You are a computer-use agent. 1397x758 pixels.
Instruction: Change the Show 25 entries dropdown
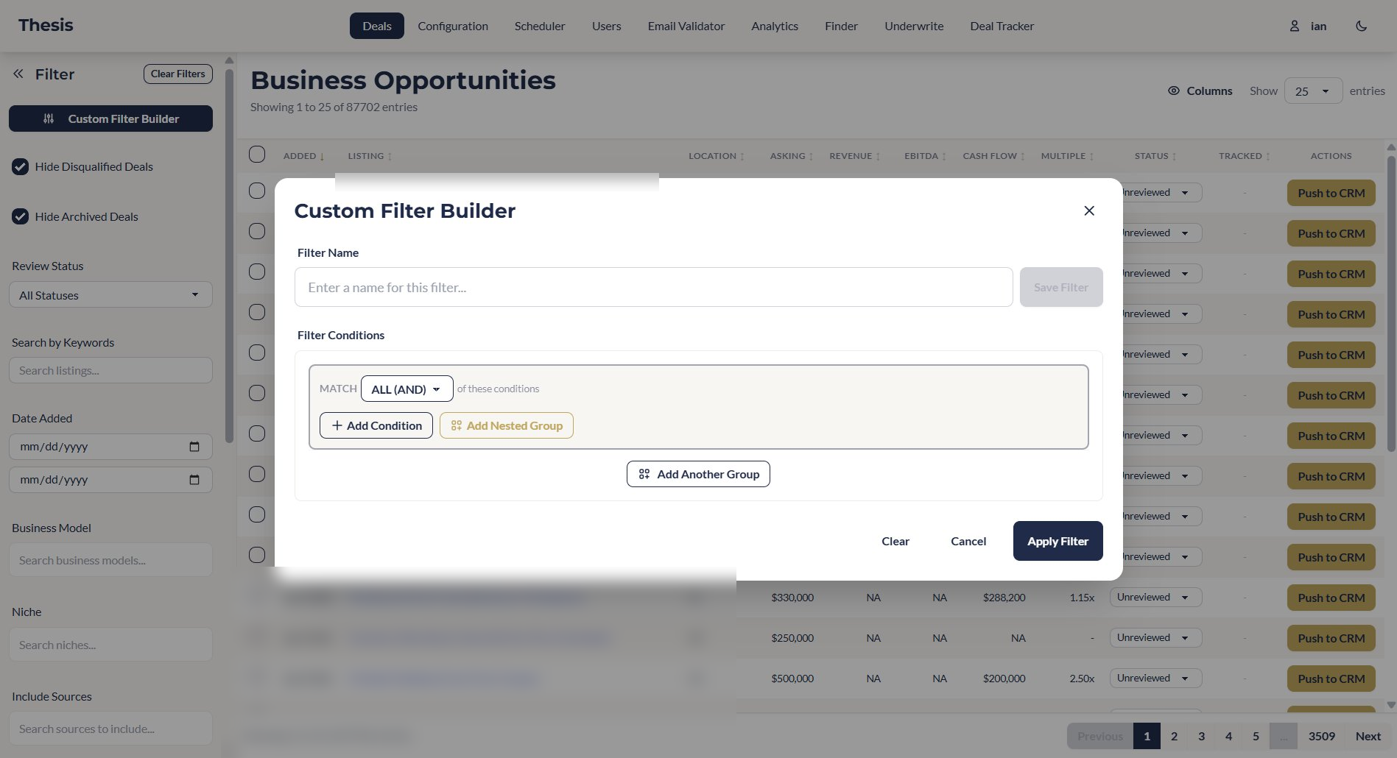[1312, 91]
